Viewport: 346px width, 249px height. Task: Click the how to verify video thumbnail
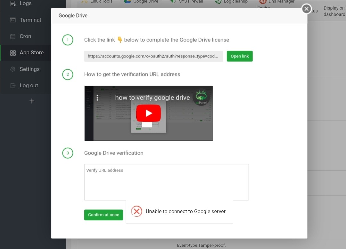pyautogui.click(x=148, y=113)
